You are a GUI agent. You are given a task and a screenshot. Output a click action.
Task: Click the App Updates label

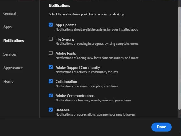pyautogui.click(x=66, y=25)
